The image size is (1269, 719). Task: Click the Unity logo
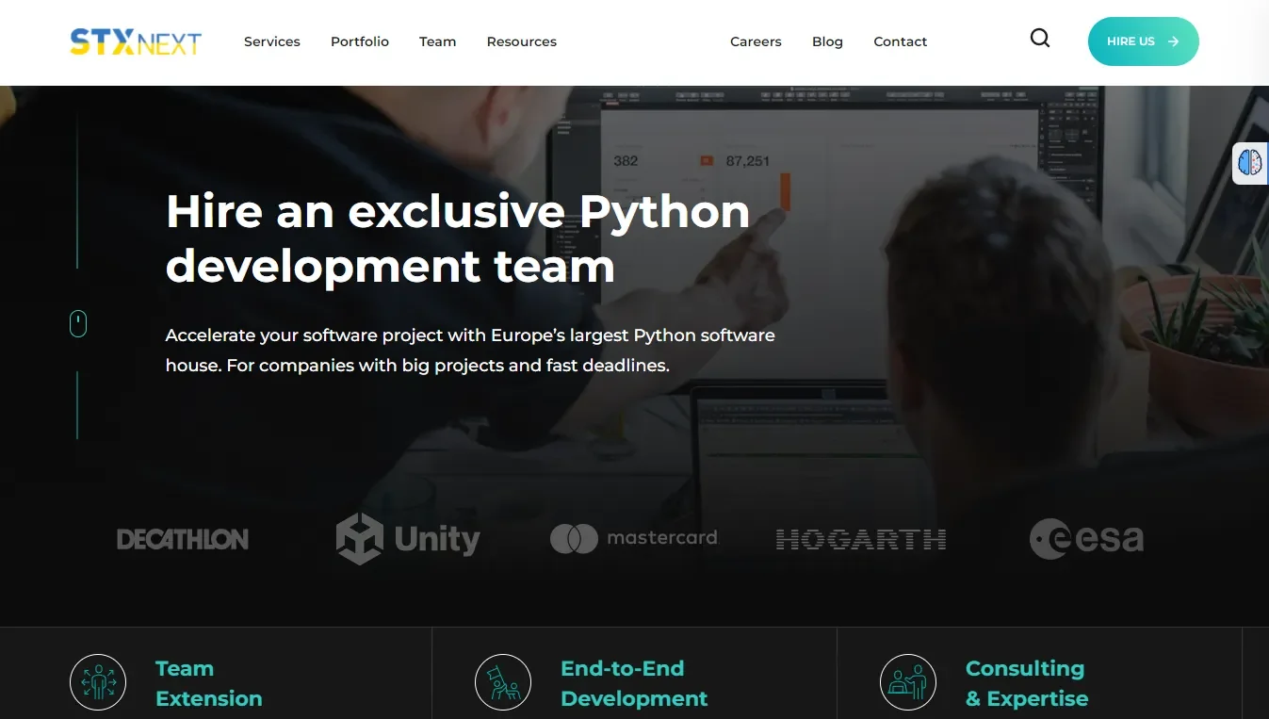408,539
